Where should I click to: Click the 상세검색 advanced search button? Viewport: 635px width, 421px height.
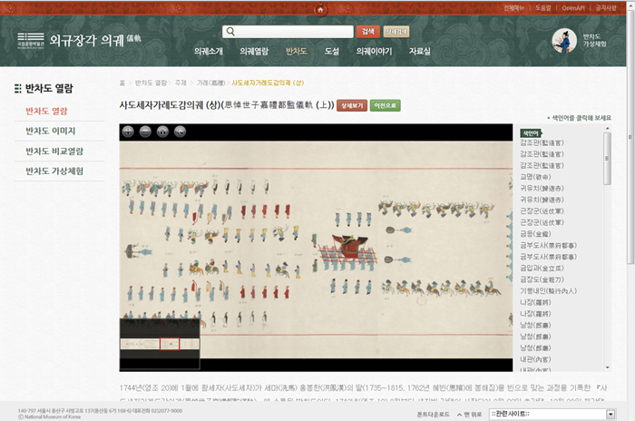pyautogui.click(x=396, y=32)
